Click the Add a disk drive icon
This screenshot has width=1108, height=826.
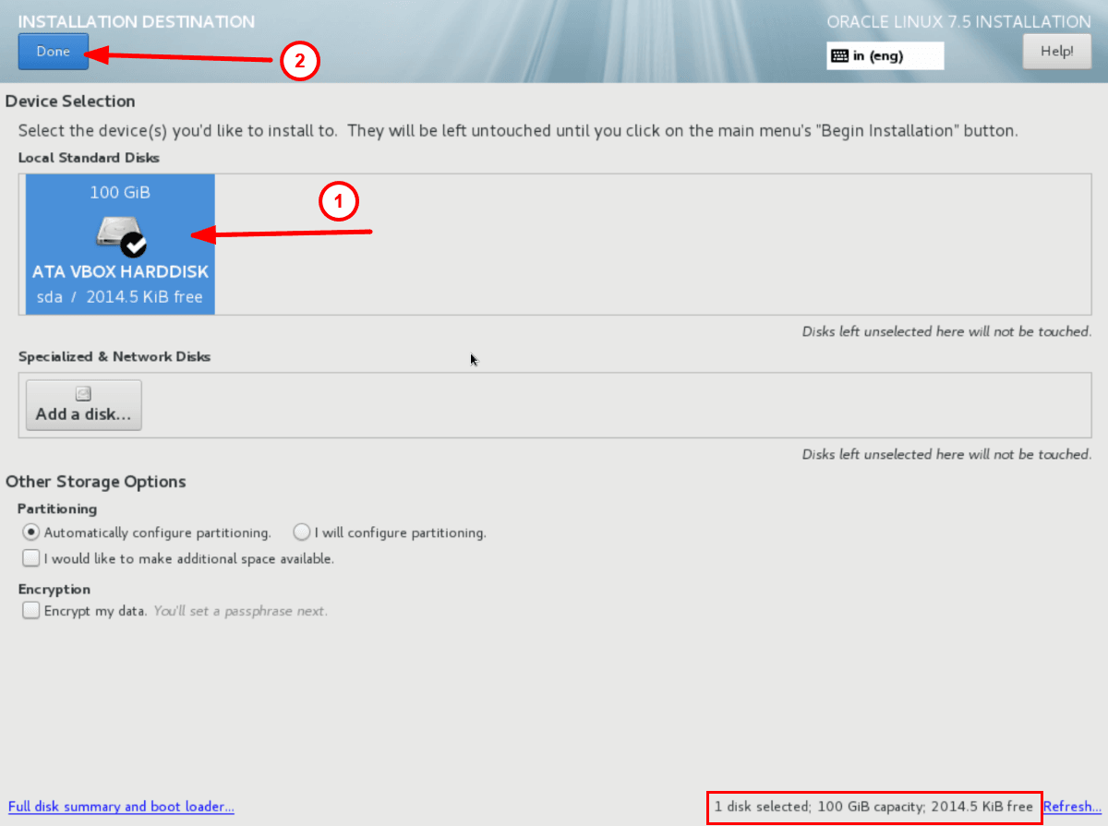83,392
